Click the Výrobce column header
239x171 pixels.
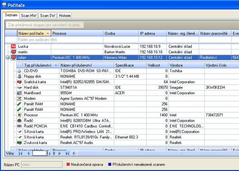tap(186, 65)
